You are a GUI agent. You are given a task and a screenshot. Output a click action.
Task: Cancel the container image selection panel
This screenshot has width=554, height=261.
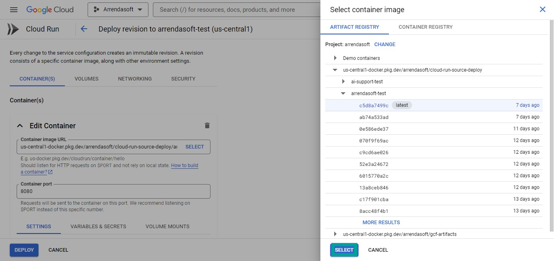(x=378, y=250)
